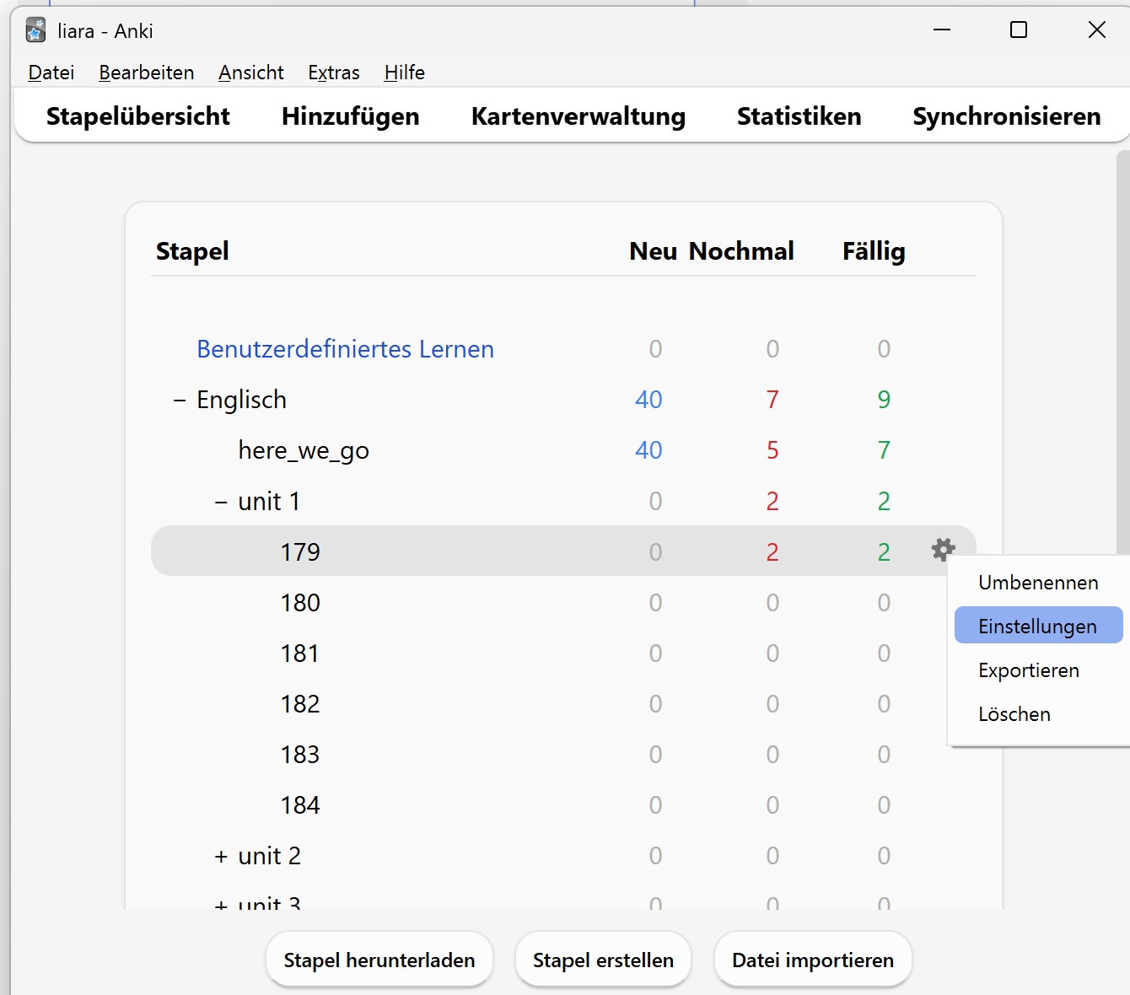Image resolution: width=1130 pixels, height=995 pixels.
Task: Click the Stapel column header
Action: pyautogui.click(x=192, y=251)
